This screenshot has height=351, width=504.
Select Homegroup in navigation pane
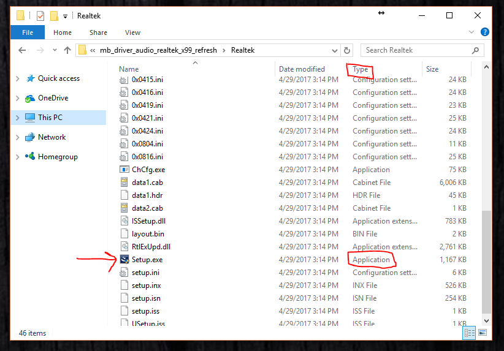[x=58, y=157]
